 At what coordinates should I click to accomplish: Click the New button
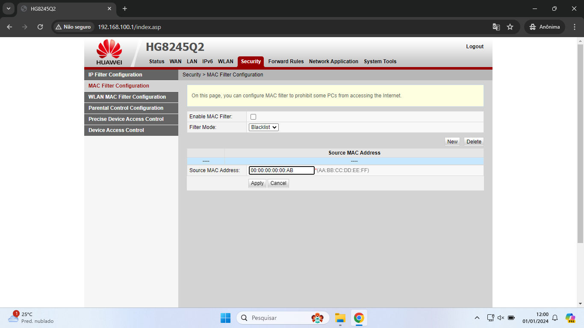(x=452, y=142)
